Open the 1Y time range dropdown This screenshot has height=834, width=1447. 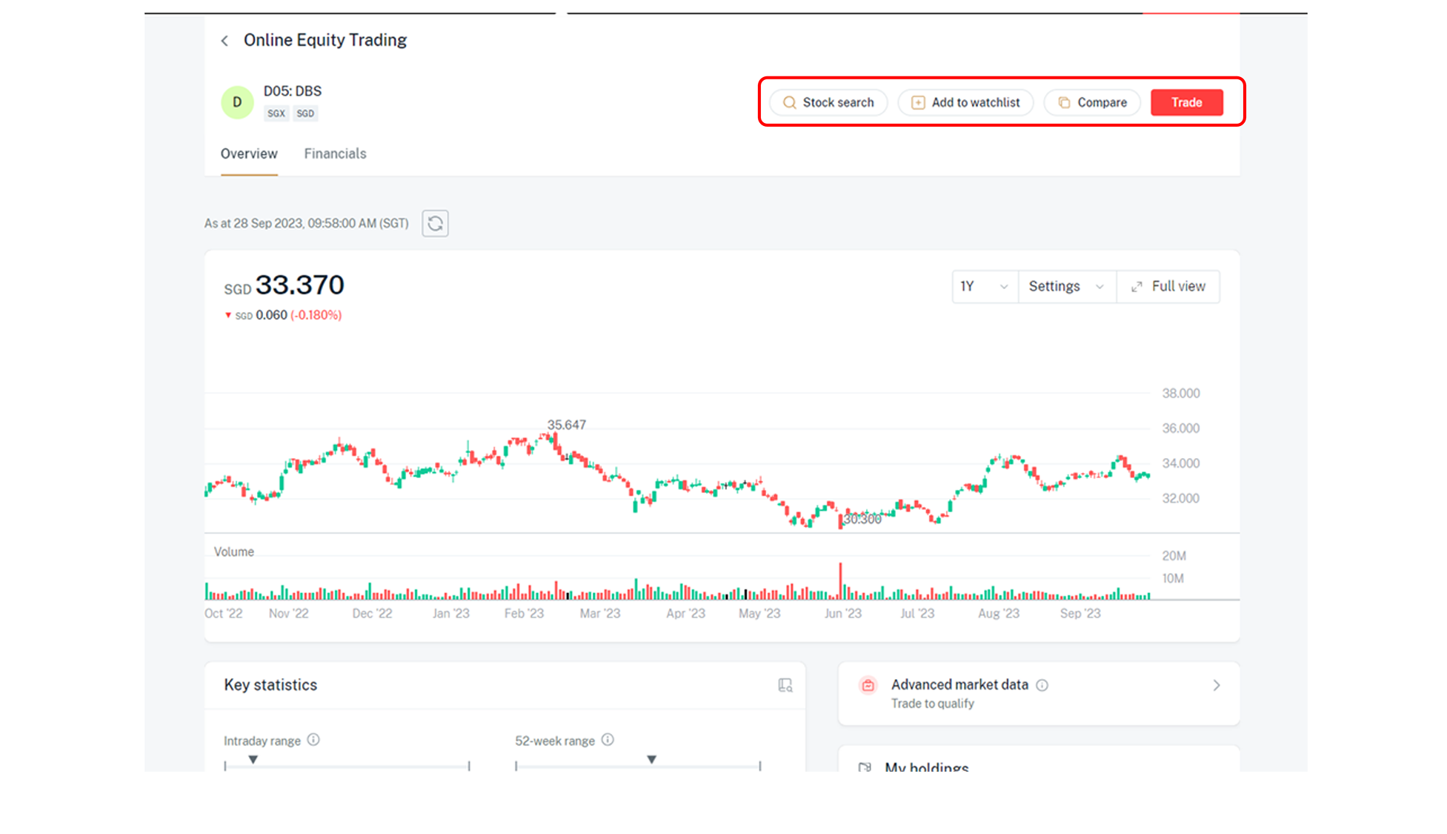(985, 287)
